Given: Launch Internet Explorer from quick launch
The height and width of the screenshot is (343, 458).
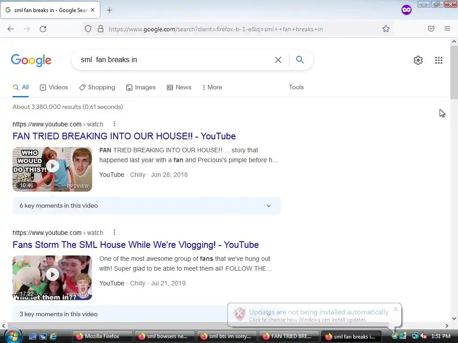Looking at the screenshot, I should coord(53,336).
